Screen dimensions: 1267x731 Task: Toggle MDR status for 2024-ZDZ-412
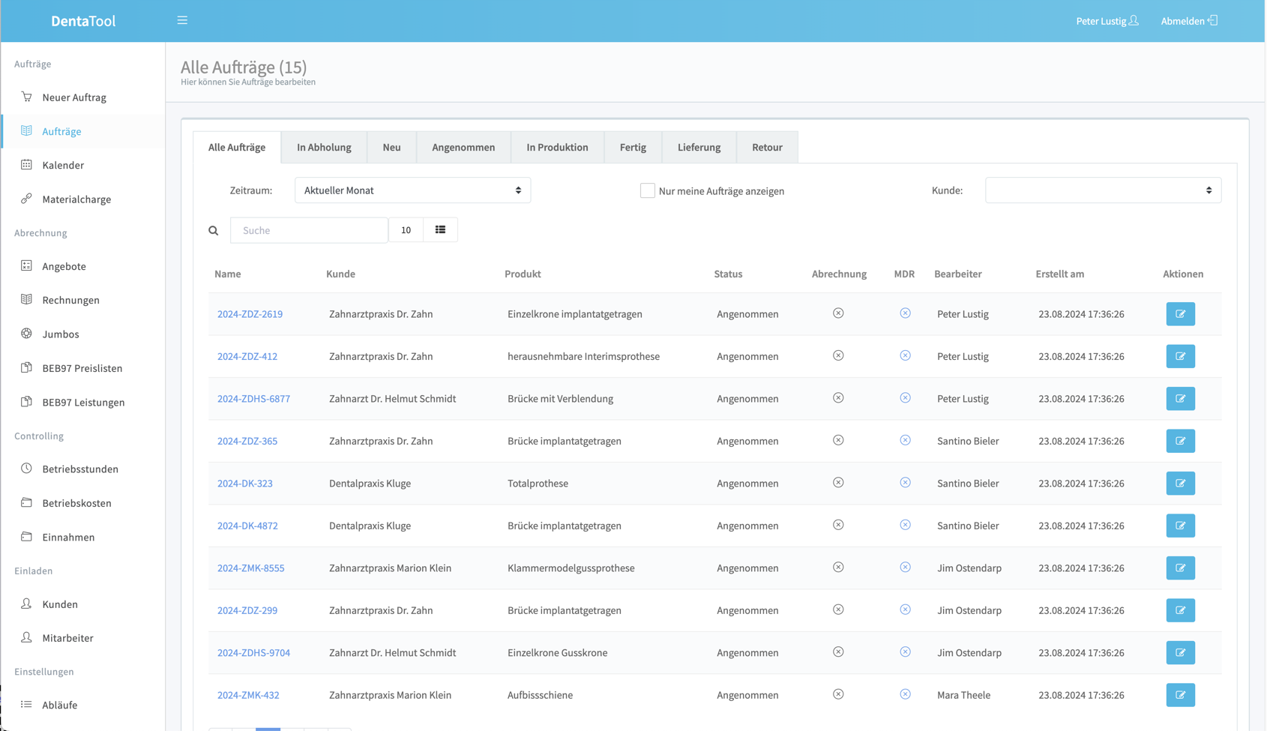[905, 355]
